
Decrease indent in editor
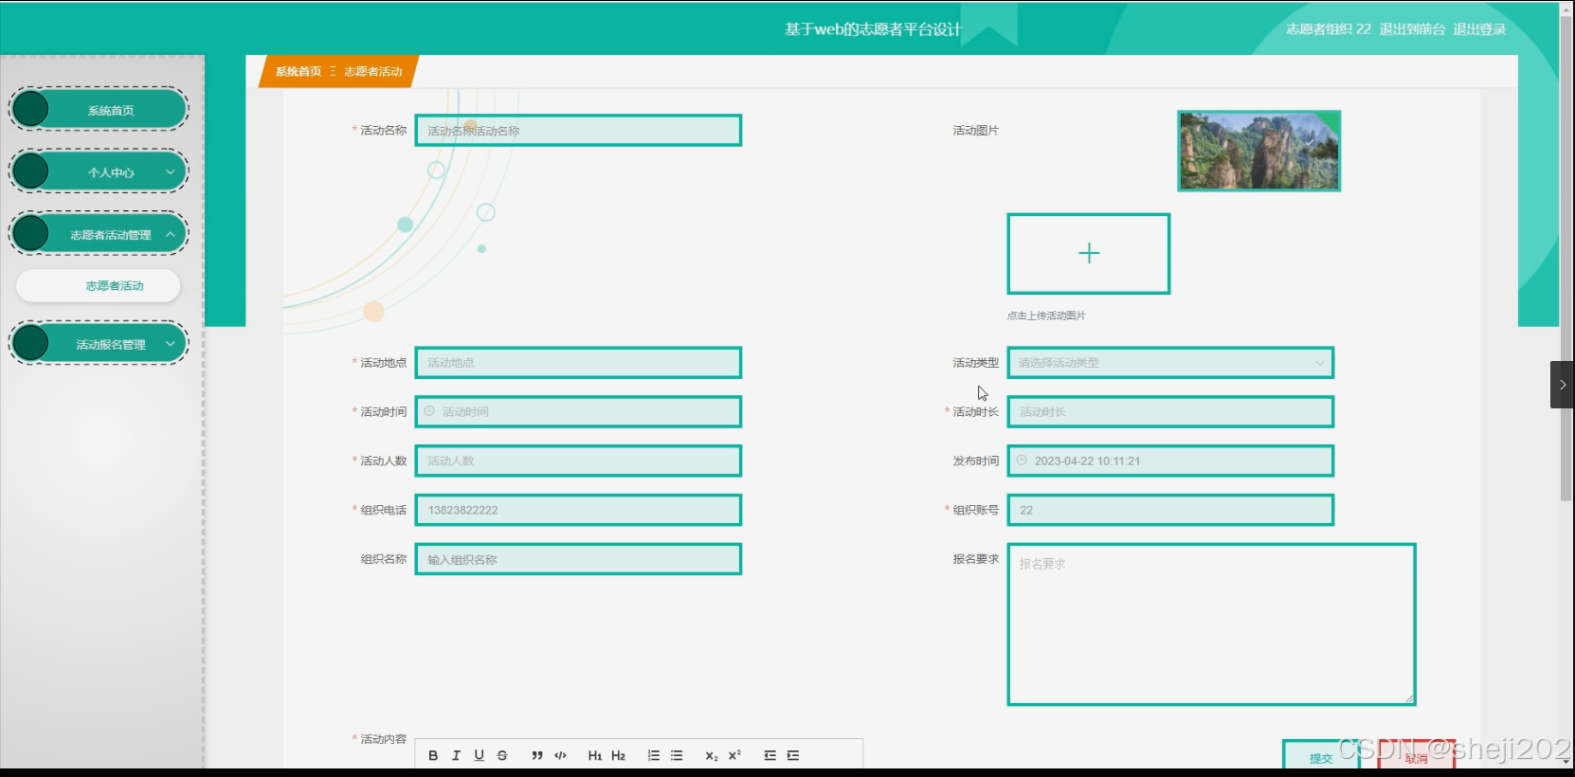(769, 755)
